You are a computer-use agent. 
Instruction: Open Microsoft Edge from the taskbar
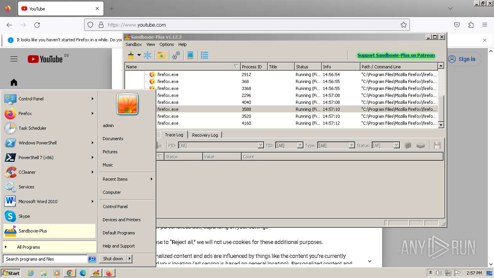(83, 273)
